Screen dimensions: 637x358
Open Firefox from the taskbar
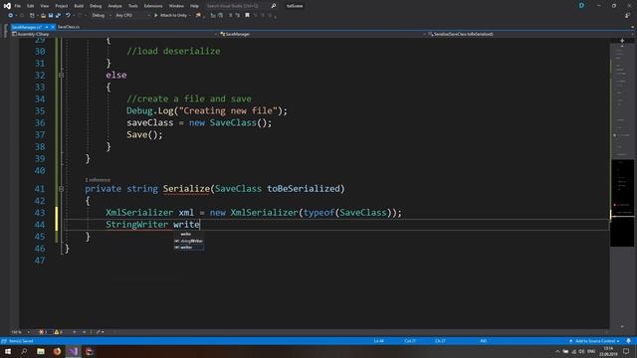click(x=57, y=351)
